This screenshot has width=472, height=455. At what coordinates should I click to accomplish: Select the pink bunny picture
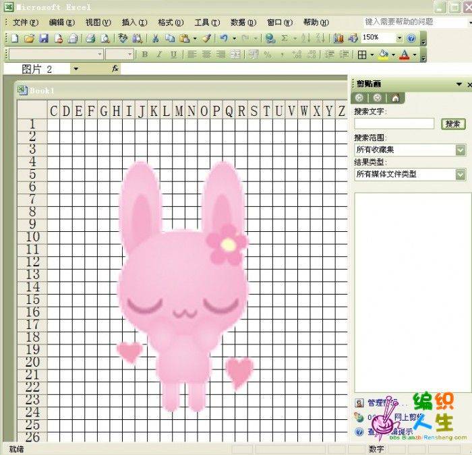(x=183, y=286)
